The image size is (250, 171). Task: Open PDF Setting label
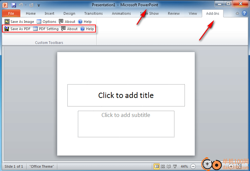pyautogui.click(x=49, y=29)
